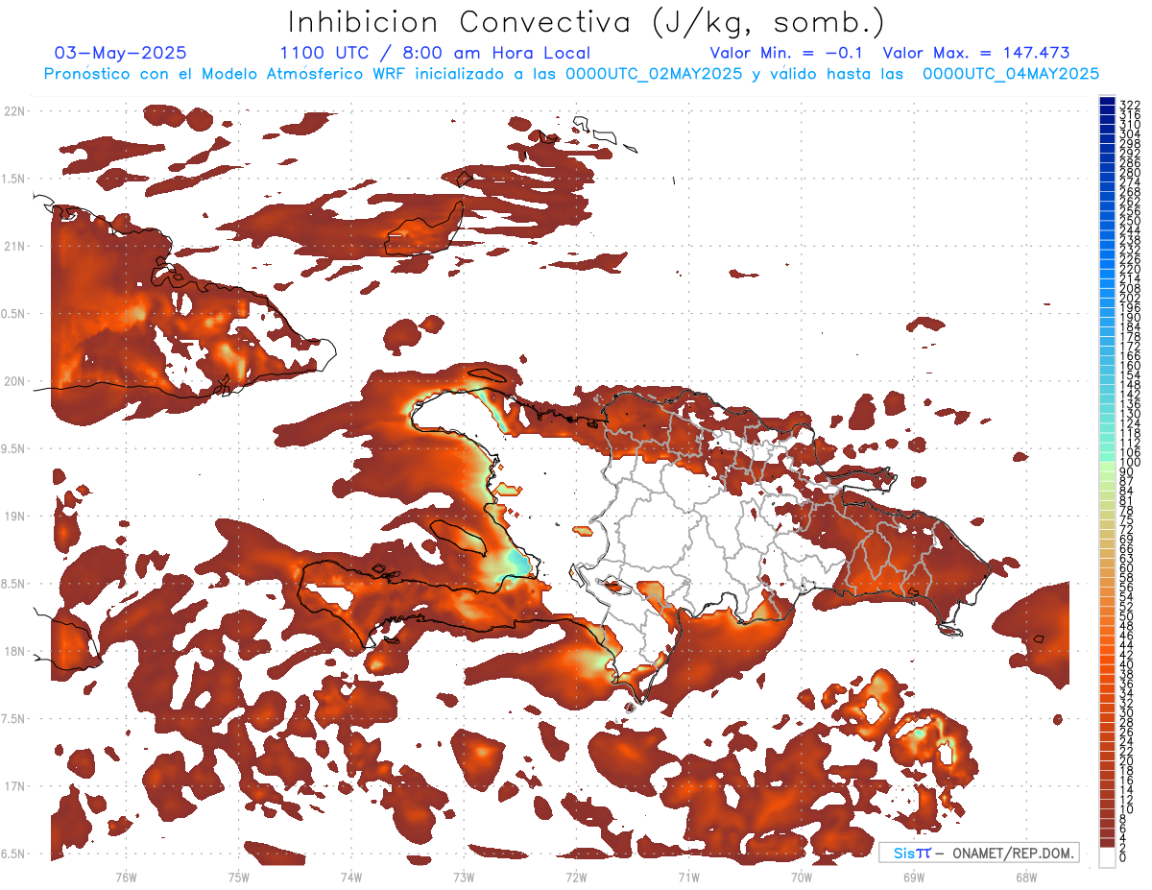This screenshot has width=1152, height=890.
Task: Click the "SisTT" logo text
Action: pos(912,853)
